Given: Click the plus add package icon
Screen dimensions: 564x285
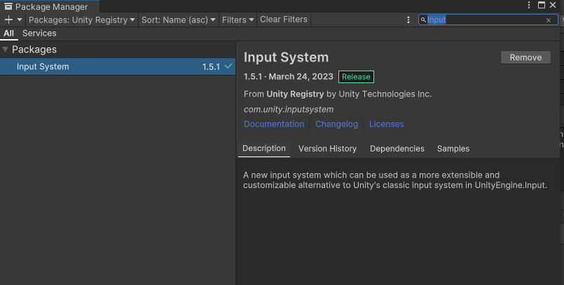Looking at the screenshot, I should coord(8,20).
